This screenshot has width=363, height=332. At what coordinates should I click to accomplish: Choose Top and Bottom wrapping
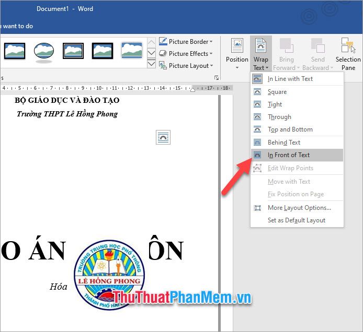tap(290, 129)
